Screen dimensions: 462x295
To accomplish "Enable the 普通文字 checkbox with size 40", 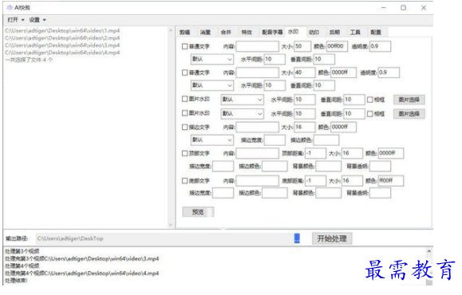I will tap(185, 73).
